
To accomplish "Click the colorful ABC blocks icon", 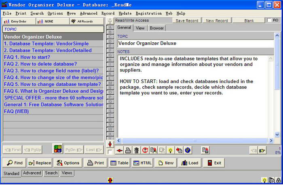I will (x=57, y=149).
